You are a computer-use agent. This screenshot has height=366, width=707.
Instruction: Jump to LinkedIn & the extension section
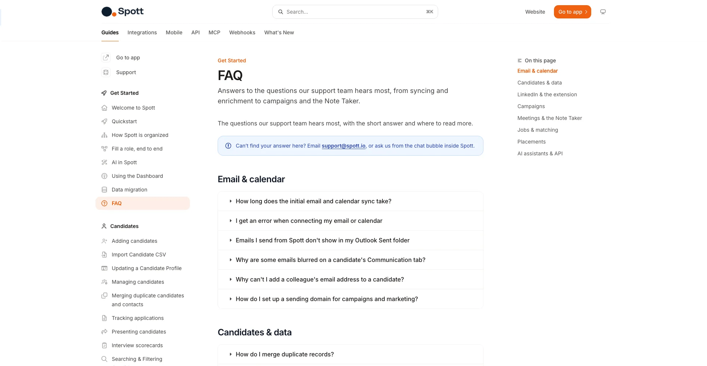click(547, 94)
